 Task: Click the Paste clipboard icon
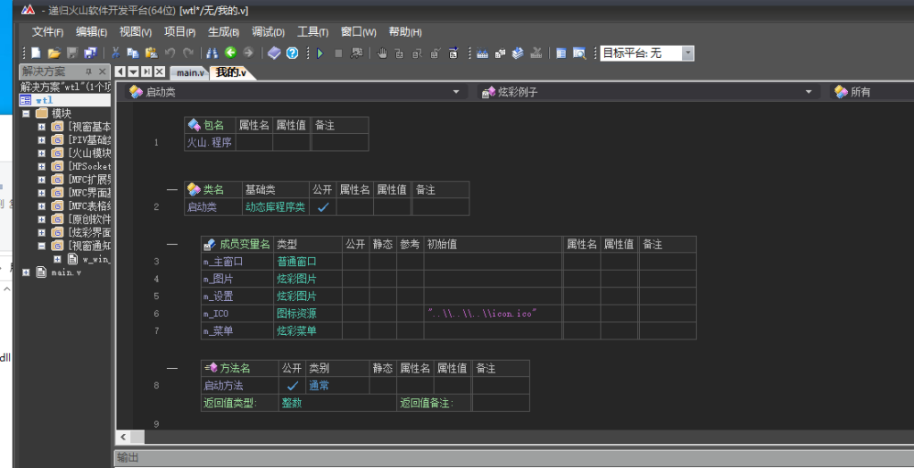coord(151,53)
